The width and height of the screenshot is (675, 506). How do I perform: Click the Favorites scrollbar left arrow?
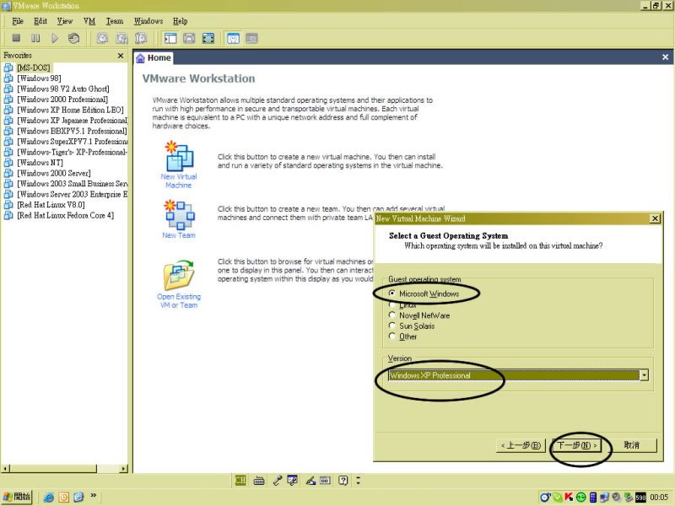point(5,468)
